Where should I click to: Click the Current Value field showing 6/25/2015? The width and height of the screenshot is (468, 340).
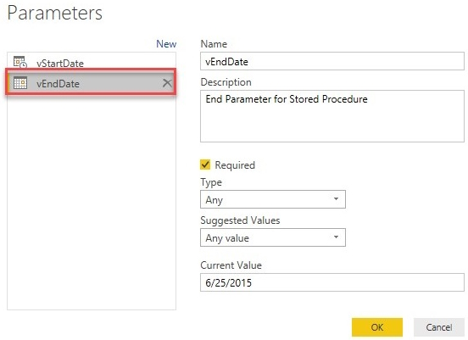(x=332, y=282)
